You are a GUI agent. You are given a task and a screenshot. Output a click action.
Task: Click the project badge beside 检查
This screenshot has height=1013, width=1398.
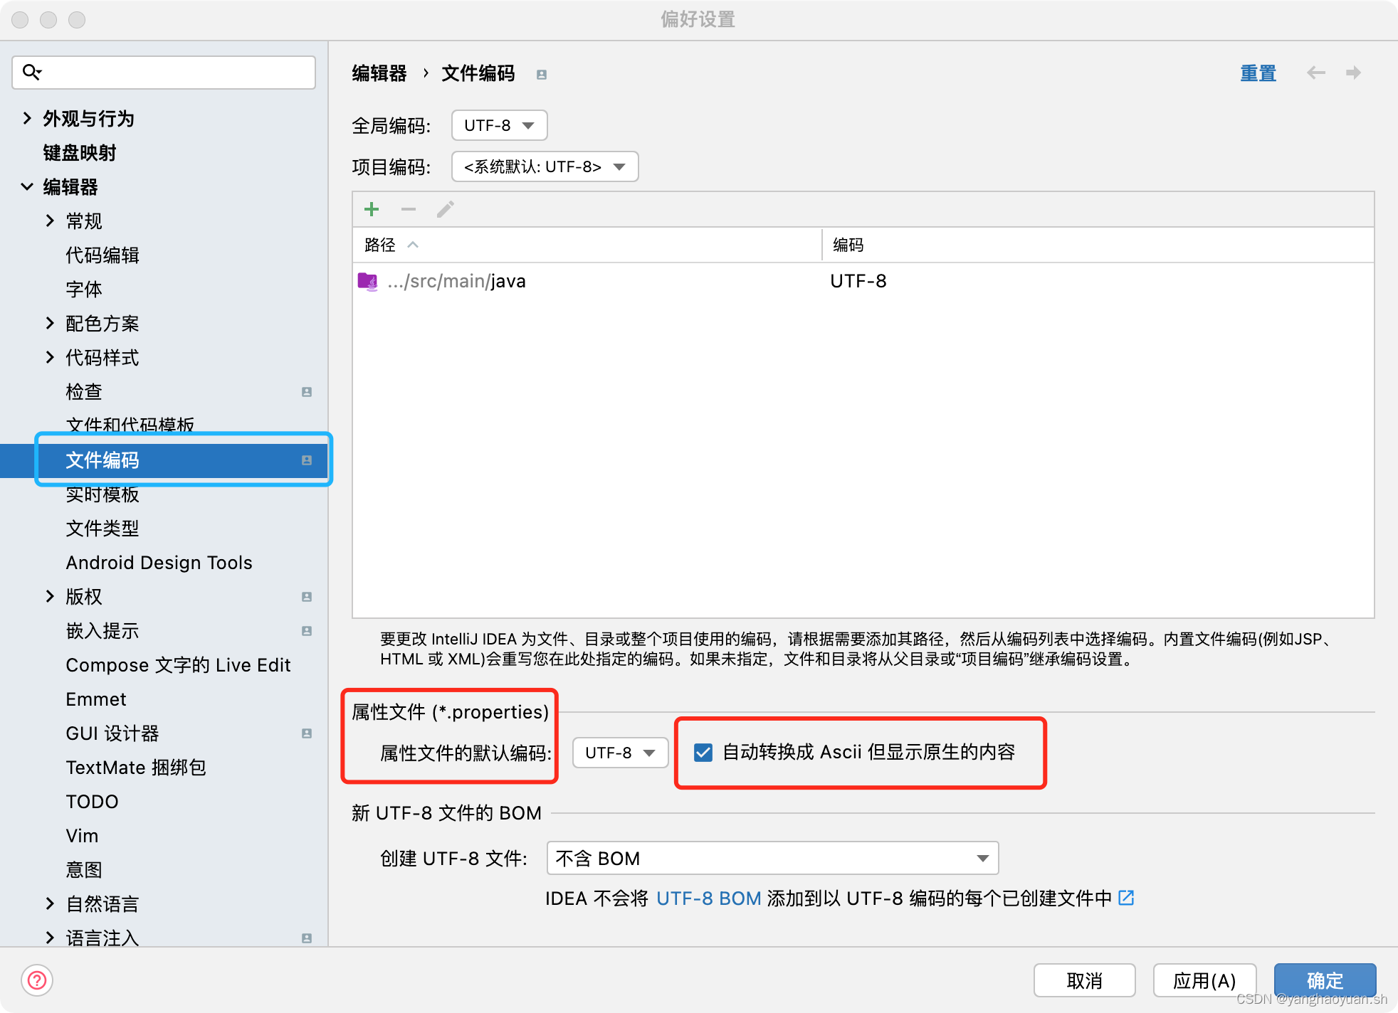307,392
